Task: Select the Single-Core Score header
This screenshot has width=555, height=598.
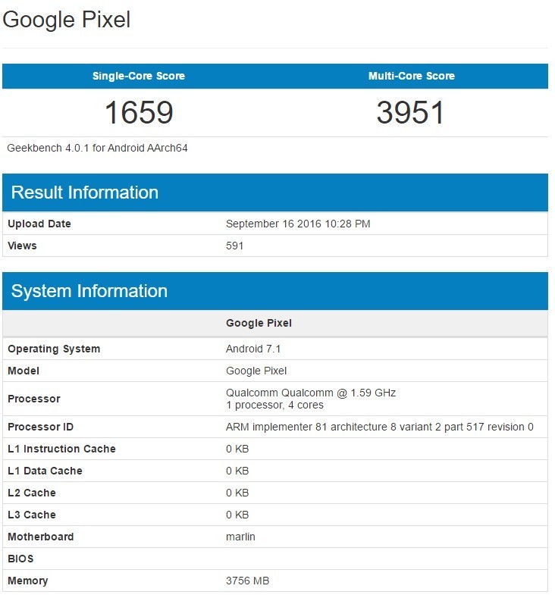Action: (x=138, y=76)
